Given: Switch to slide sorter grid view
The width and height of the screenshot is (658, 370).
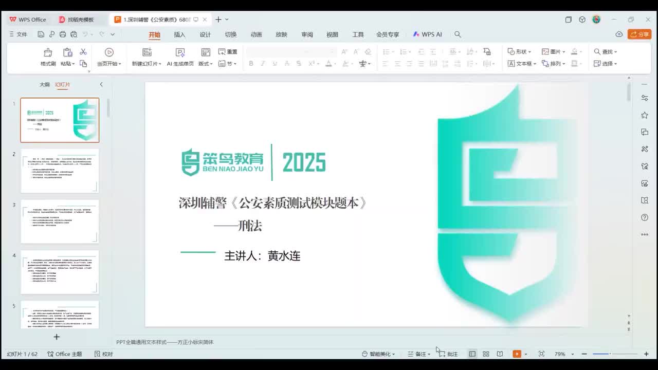Looking at the screenshot, I should (x=486, y=354).
